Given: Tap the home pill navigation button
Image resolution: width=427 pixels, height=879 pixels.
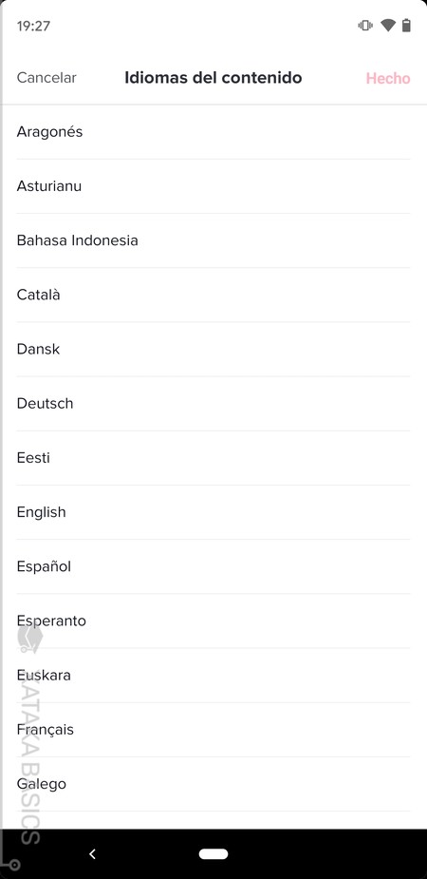Looking at the screenshot, I should 213,853.
